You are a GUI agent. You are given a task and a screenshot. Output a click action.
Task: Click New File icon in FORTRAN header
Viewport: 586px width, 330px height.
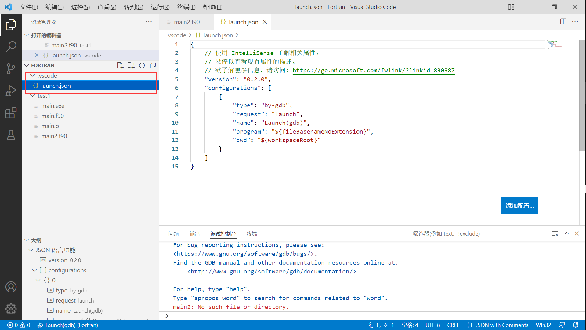[120, 65]
